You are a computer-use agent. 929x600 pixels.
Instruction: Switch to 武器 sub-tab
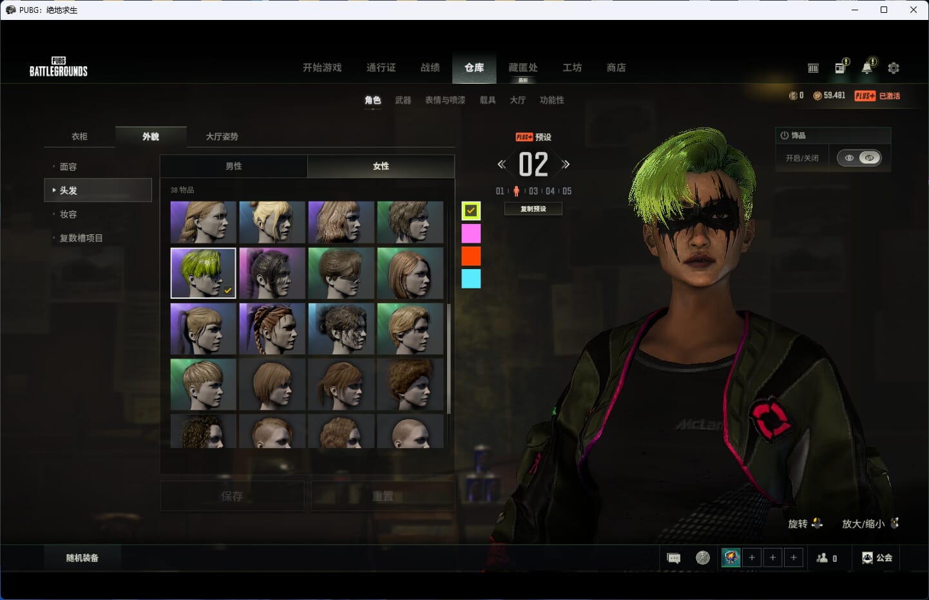pos(403,100)
